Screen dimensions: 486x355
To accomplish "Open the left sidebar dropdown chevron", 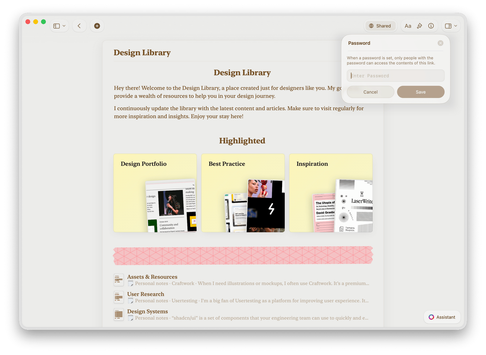I will click(64, 26).
